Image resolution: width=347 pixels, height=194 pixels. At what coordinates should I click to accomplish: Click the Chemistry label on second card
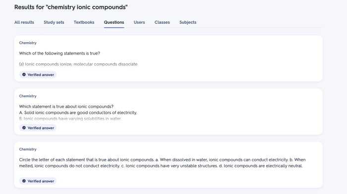pos(28,96)
